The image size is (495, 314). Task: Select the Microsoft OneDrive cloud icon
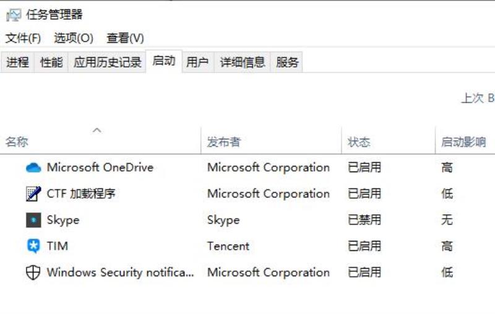[33, 167]
